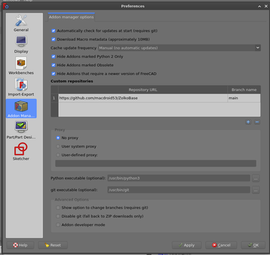Click the Reset button
The height and width of the screenshot is (255, 270).
(53, 245)
